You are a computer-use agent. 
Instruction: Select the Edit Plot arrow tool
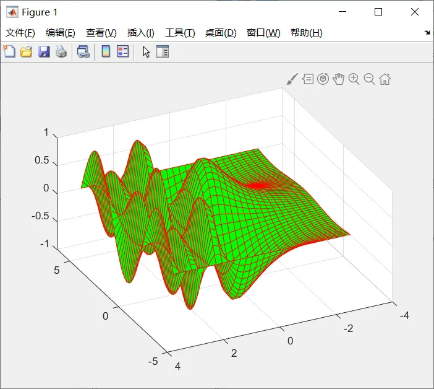[146, 52]
